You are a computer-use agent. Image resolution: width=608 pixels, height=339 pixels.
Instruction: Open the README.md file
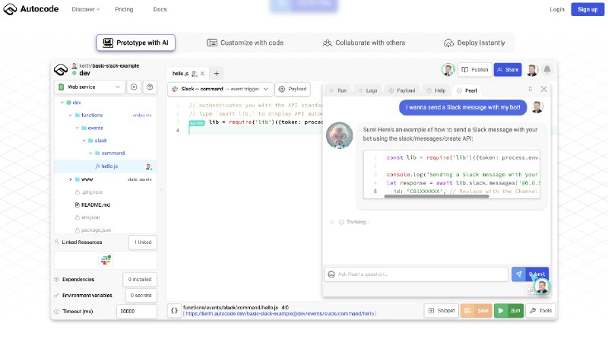click(93, 204)
